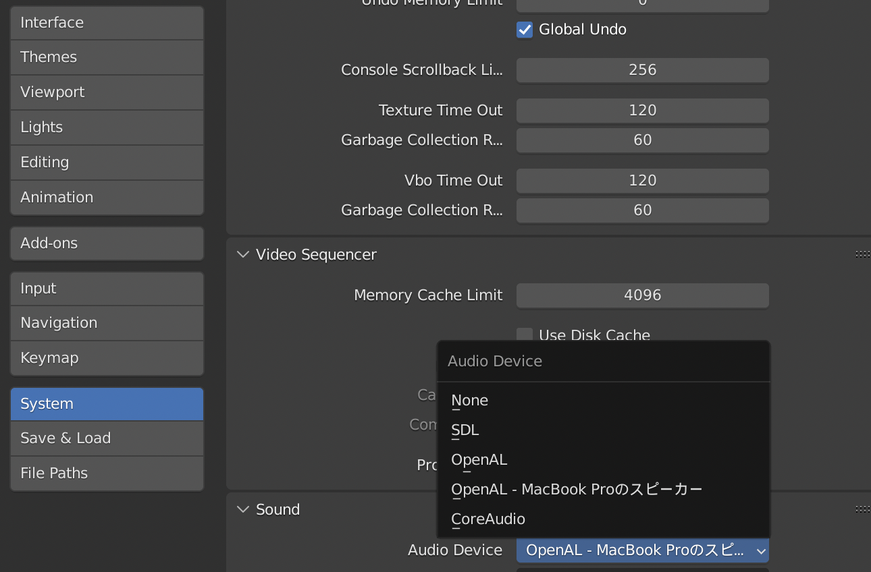Click the Sound panel grip icon
This screenshot has height=572, width=871.
click(x=862, y=509)
